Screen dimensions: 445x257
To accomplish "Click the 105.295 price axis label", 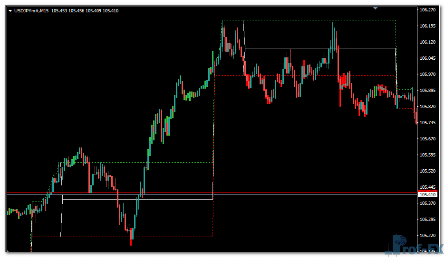I will pos(428,220).
